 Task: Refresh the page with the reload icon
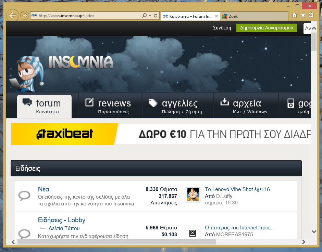click(156, 16)
